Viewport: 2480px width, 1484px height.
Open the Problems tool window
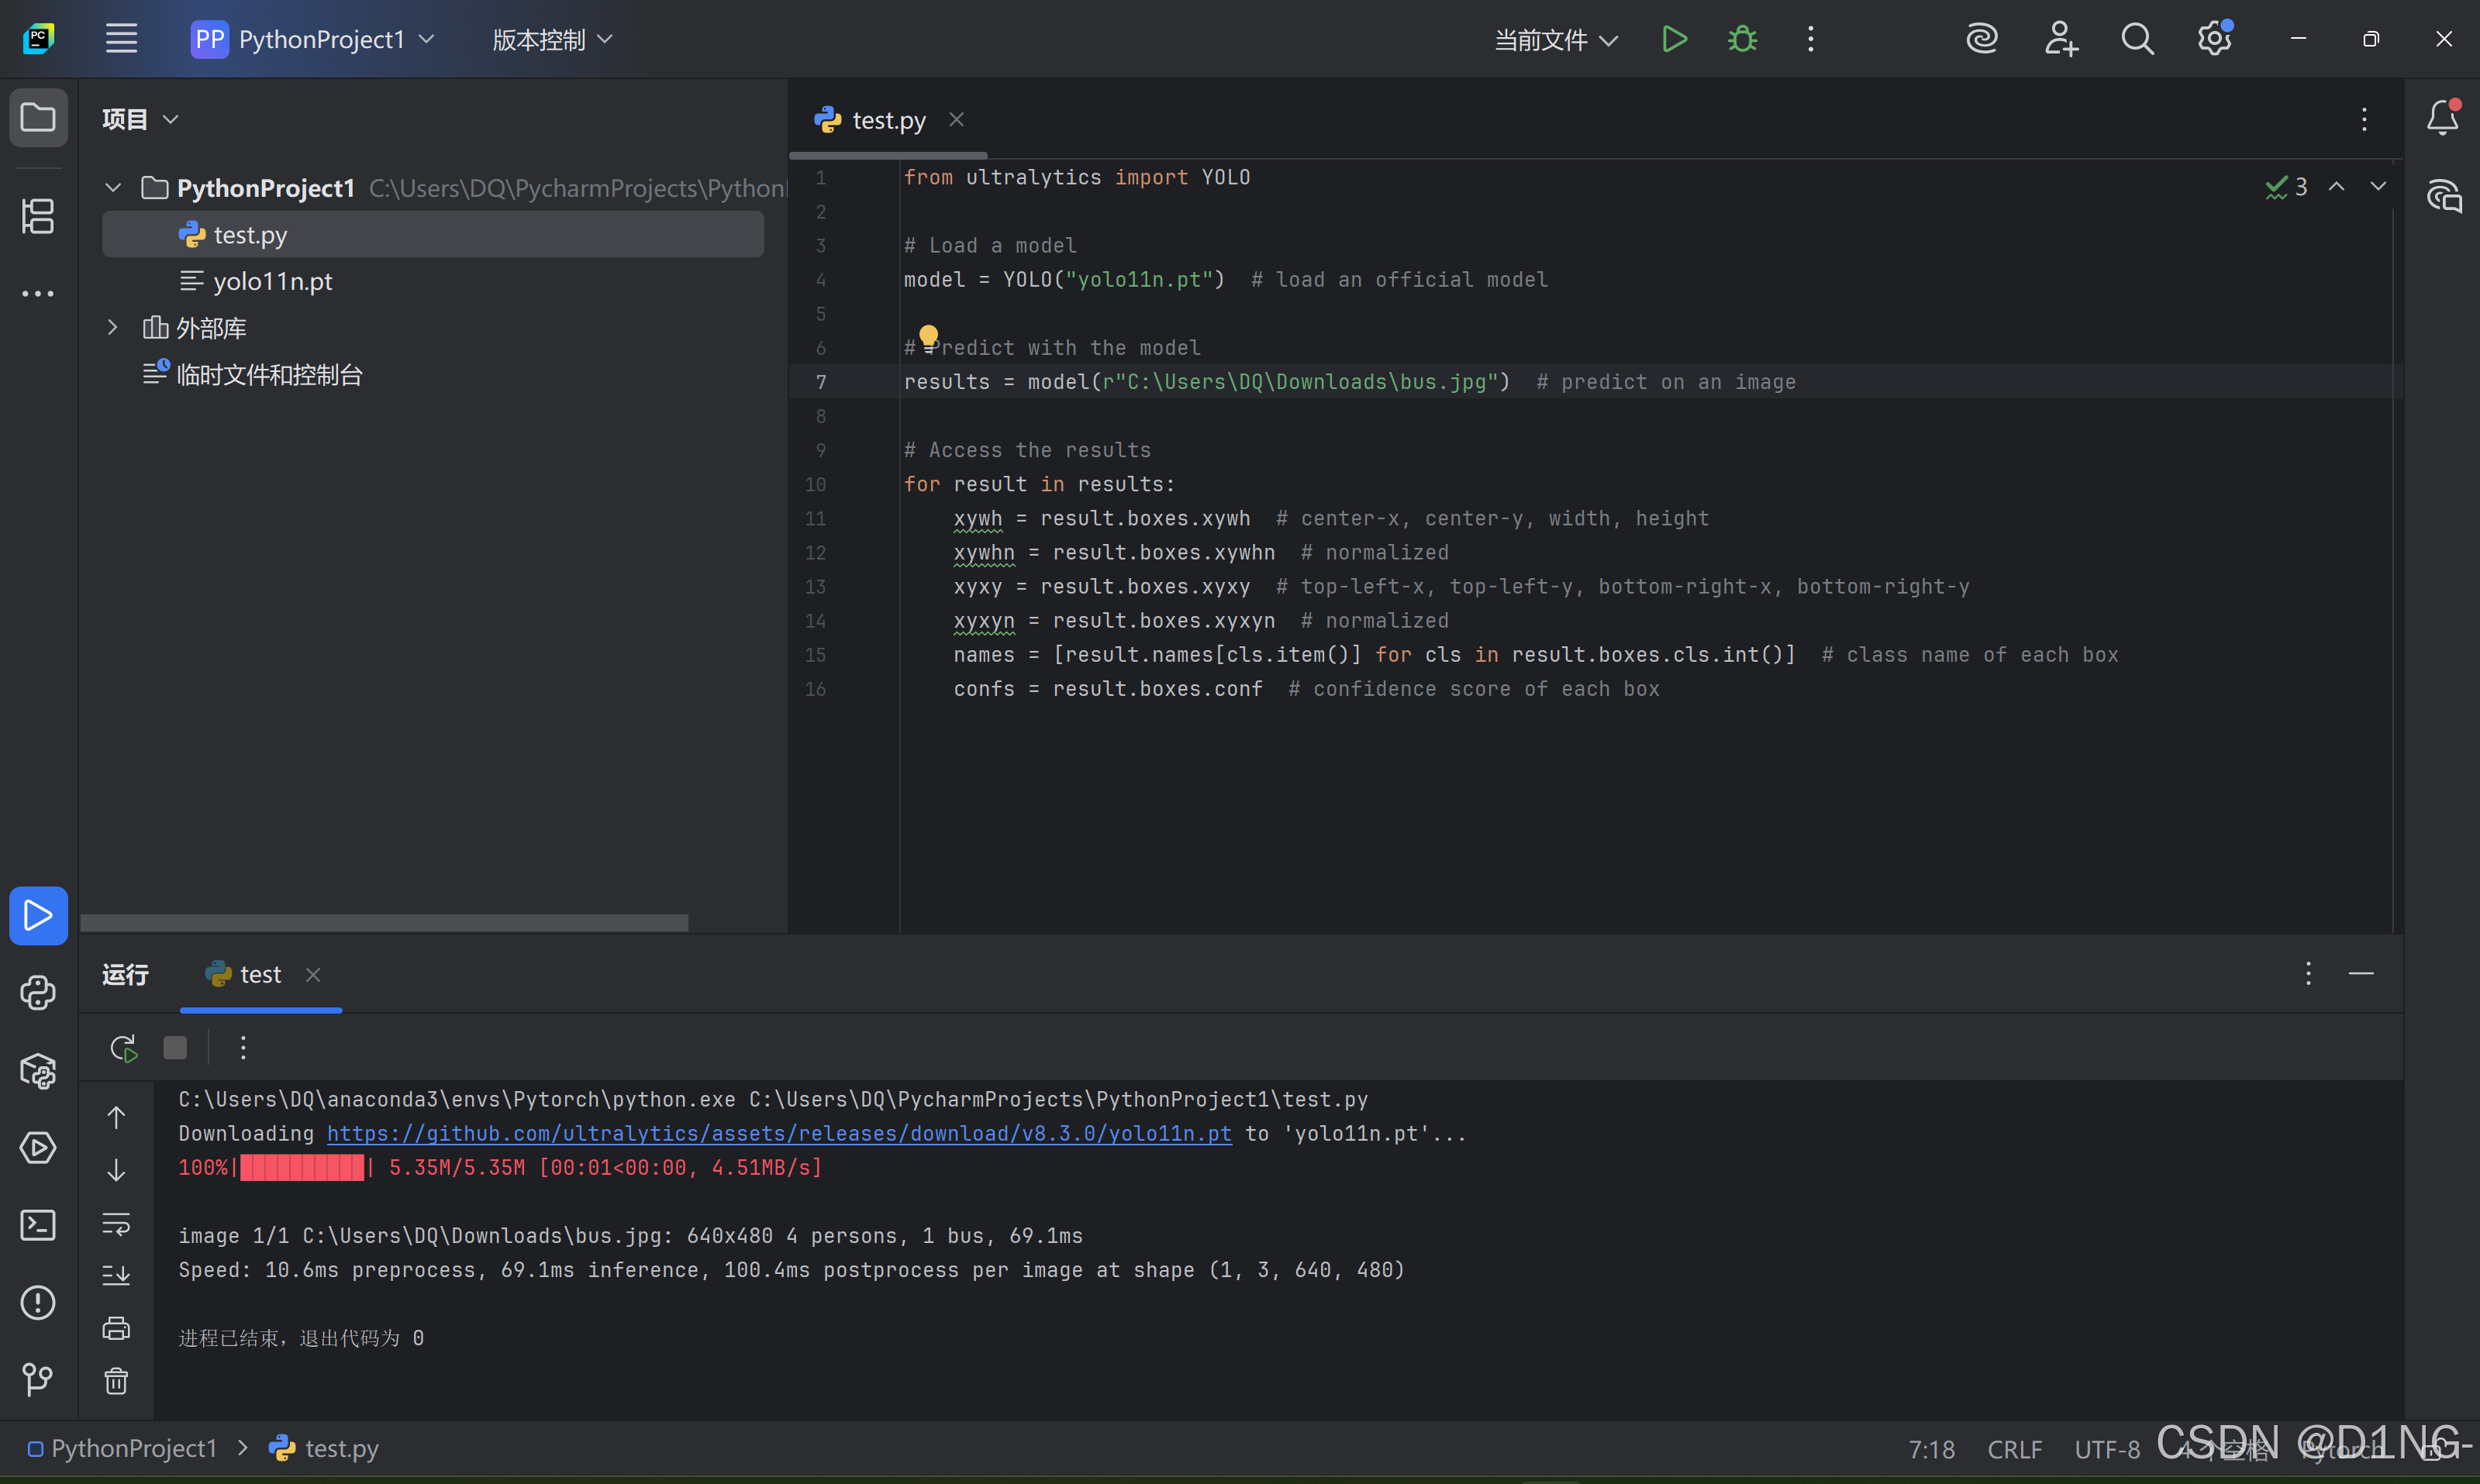coord(37,1302)
